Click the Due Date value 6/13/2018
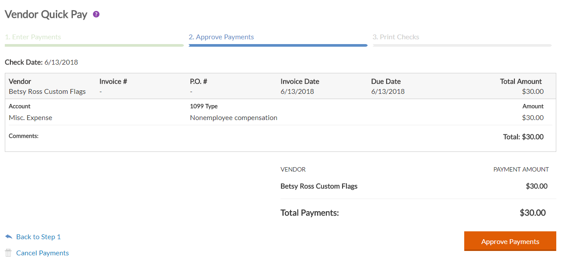Image resolution: width=565 pixels, height=268 pixels. (388, 92)
